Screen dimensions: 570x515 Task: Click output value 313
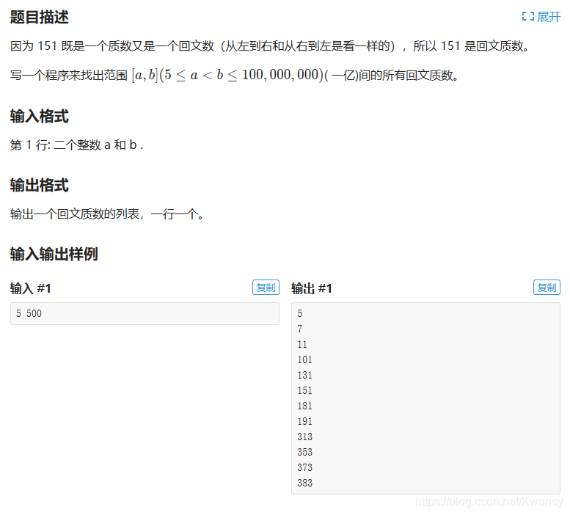tap(305, 437)
